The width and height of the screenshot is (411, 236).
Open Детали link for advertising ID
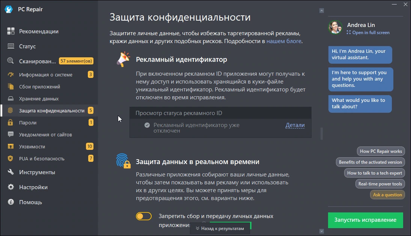295,125
